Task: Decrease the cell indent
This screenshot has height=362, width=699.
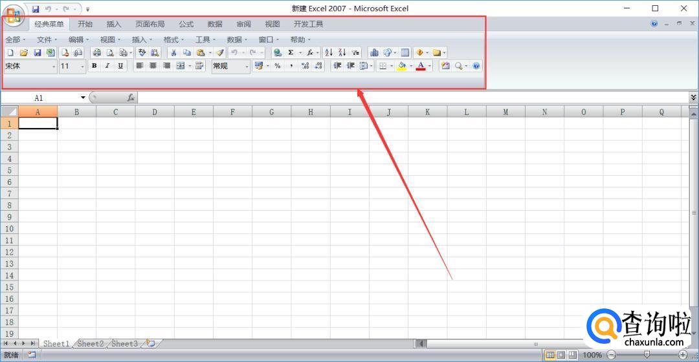Action: [x=337, y=66]
